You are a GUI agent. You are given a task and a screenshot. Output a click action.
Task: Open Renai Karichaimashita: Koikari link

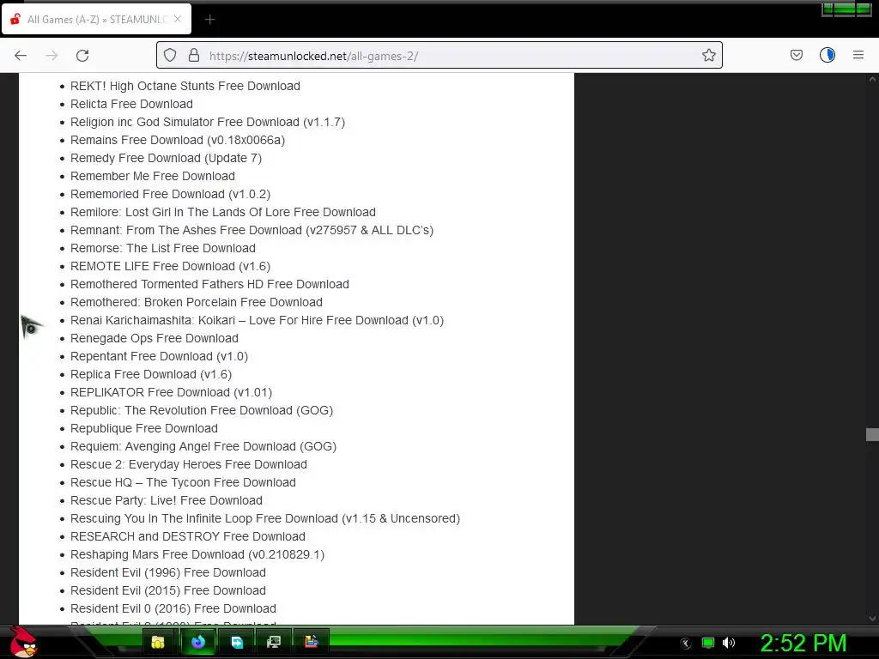257,321
